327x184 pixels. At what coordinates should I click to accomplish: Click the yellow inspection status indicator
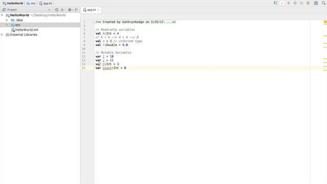coord(325,21)
